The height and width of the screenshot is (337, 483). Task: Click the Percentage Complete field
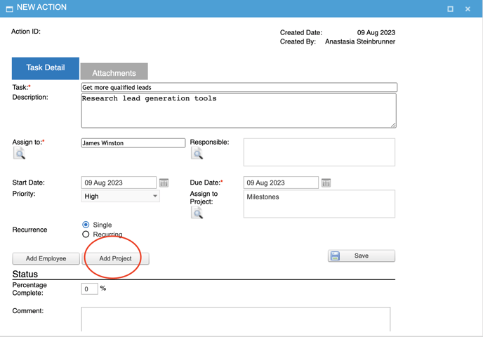[90, 289]
